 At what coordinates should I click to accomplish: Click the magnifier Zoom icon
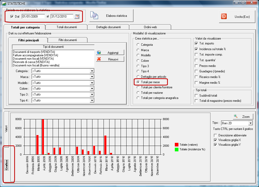point(236,116)
